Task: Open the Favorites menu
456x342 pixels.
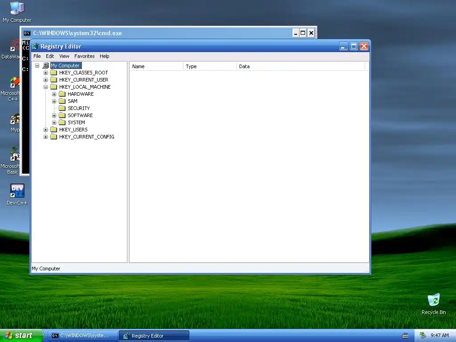Action: coord(84,56)
